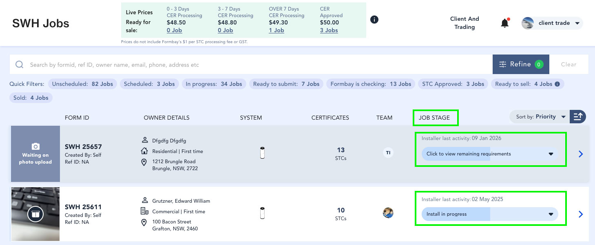Toggle the sort direction icon button
This screenshot has width=595, height=245.
pyautogui.click(x=578, y=117)
